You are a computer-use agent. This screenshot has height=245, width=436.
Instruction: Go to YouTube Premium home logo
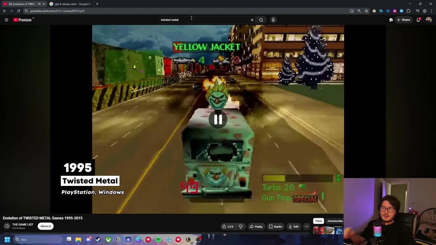click(x=23, y=20)
